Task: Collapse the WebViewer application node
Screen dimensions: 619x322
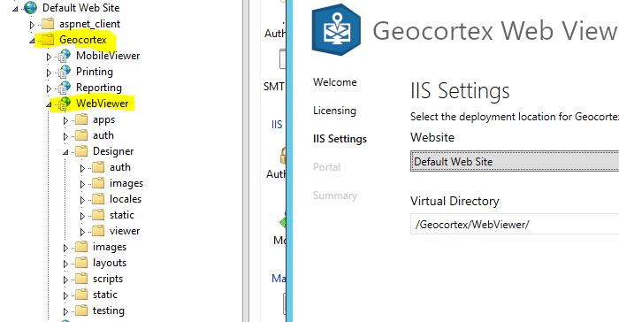Action: 49,104
